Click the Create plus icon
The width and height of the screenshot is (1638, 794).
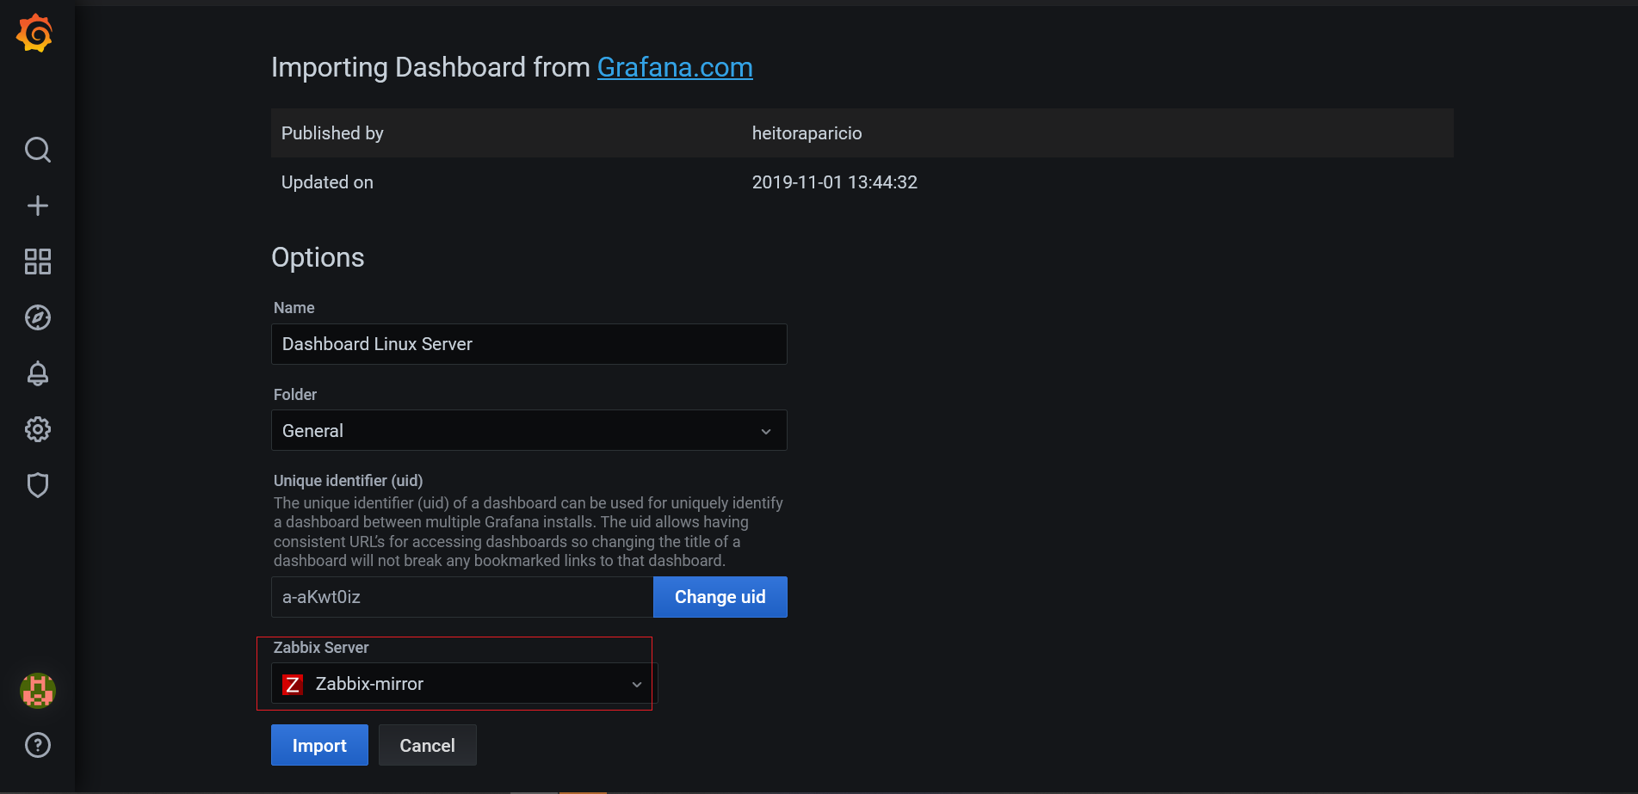click(x=37, y=206)
